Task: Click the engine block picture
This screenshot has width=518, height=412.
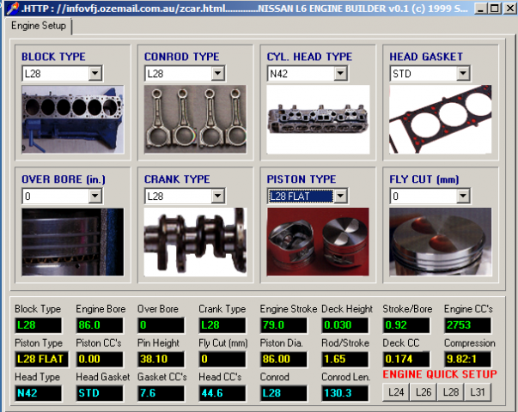Action: 72,118
